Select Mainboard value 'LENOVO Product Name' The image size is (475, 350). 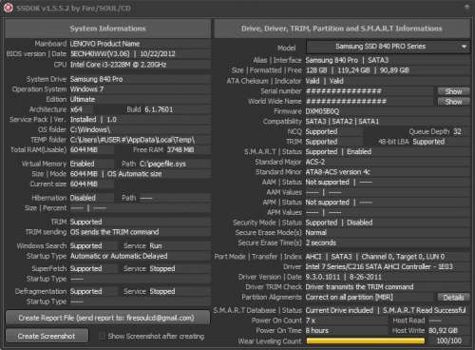(x=104, y=44)
